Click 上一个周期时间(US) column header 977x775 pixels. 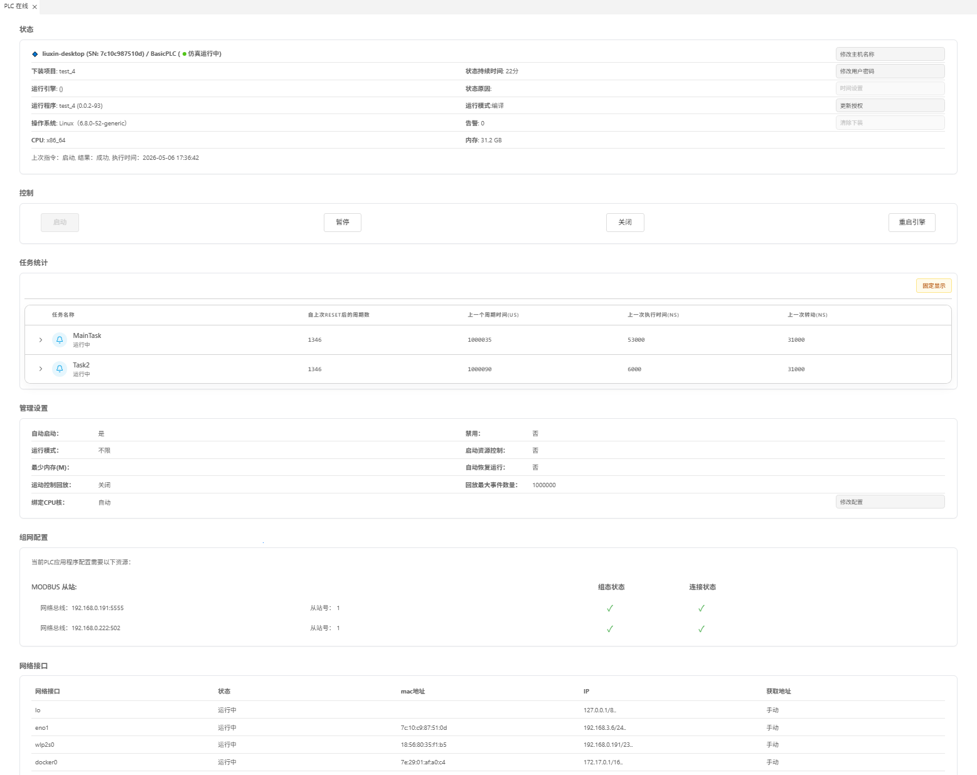point(493,315)
